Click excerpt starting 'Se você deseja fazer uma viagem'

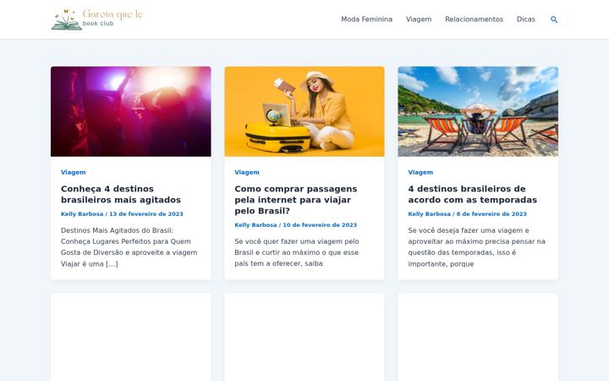pos(476,247)
